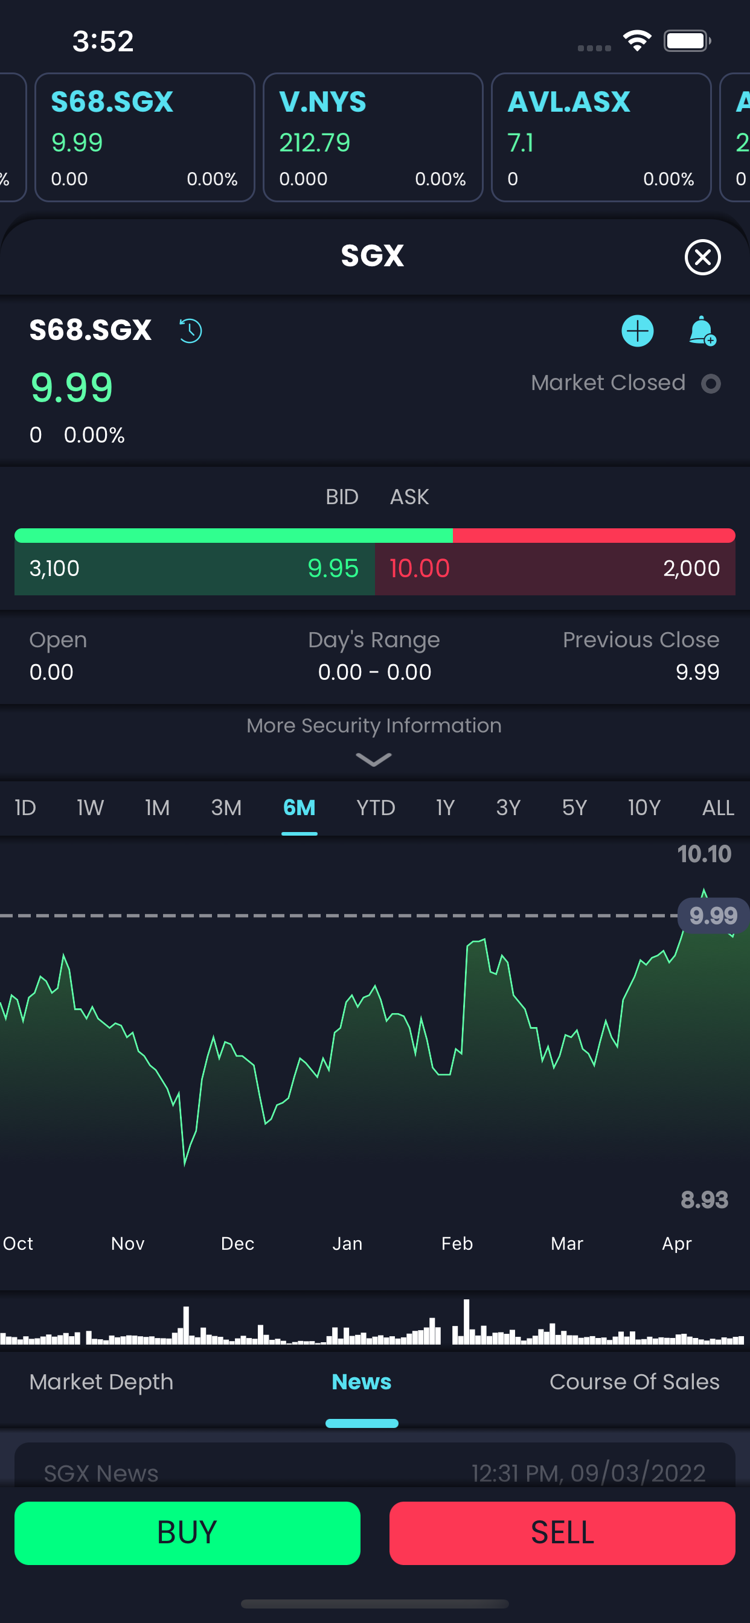Tap the 3:52 status bar clock
This screenshot has width=750, height=1623.
pyautogui.click(x=103, y=41)
